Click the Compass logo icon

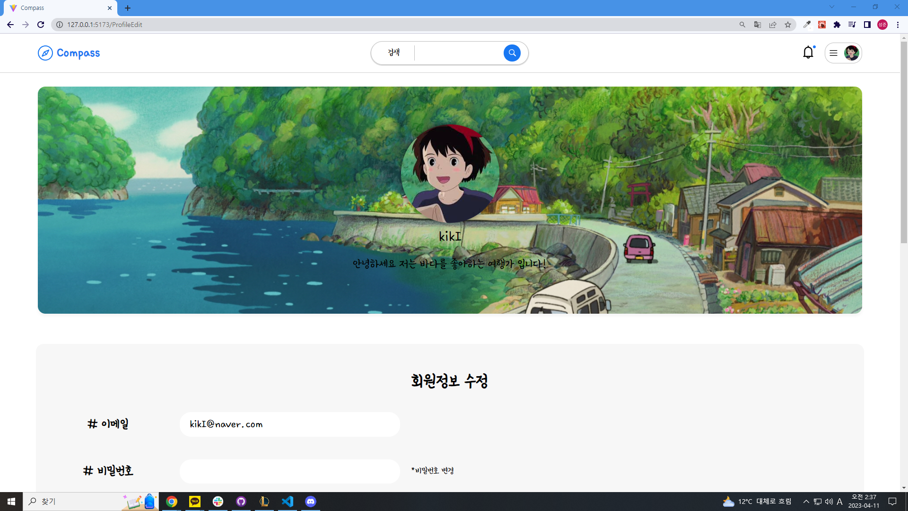tap(45, 53)
